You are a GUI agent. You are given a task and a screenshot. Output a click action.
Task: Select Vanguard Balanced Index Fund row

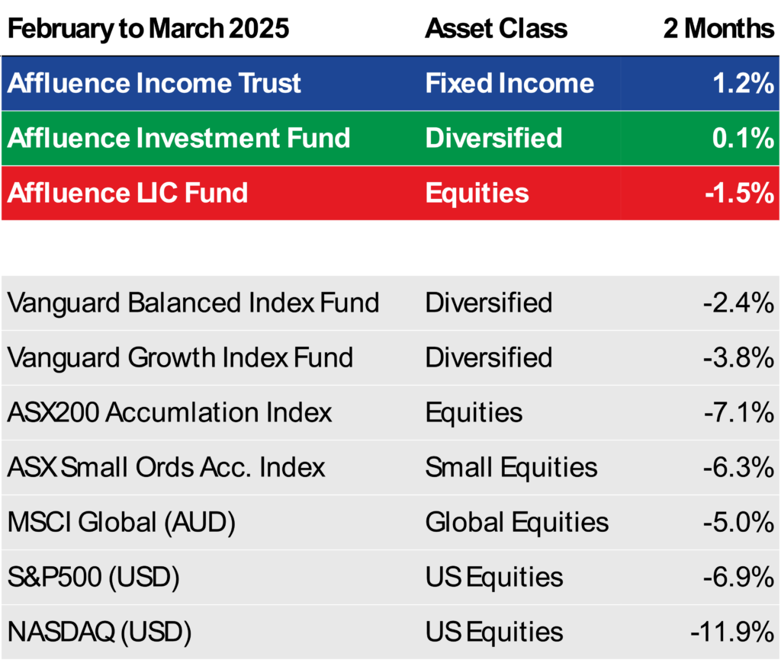click(x=390, y=303)
